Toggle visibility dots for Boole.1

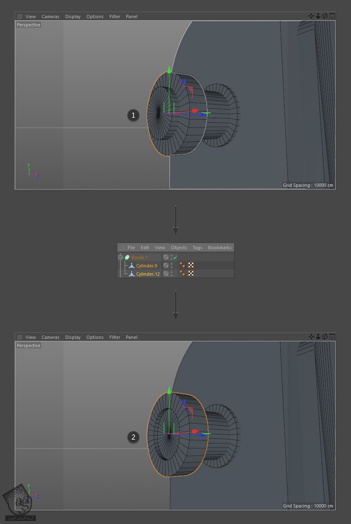[x=171, y=257]
